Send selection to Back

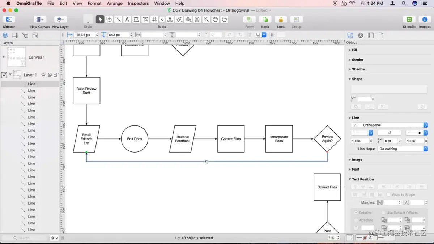(265, 20)
